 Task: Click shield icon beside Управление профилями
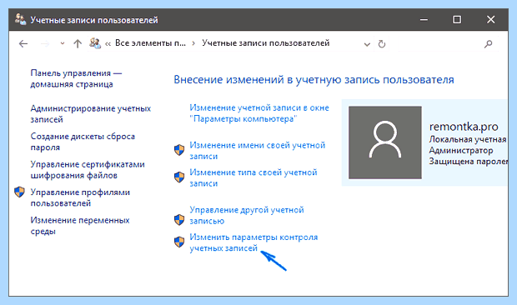[19, 192]
